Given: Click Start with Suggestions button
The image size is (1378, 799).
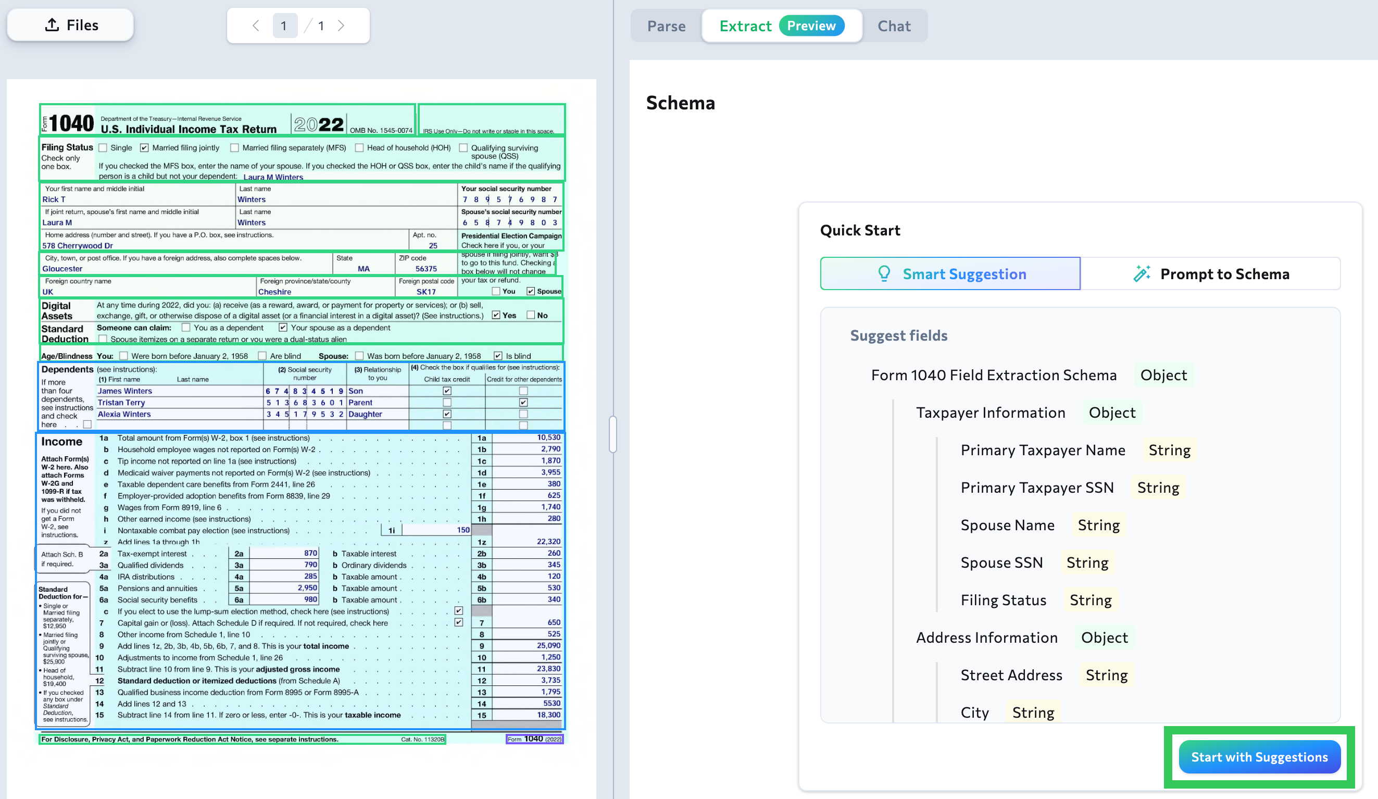Looking at the screenshot, I should (x=1259, y=757).
